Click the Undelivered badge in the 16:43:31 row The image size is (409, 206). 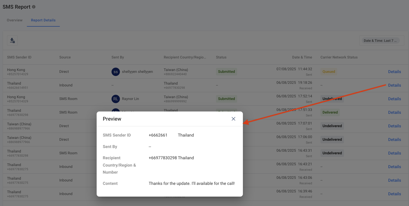tap(332, 153)
